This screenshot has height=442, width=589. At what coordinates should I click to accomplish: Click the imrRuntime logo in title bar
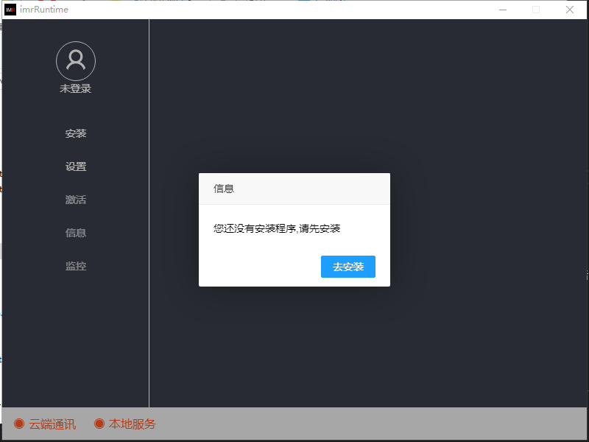(x=10, y=10)
